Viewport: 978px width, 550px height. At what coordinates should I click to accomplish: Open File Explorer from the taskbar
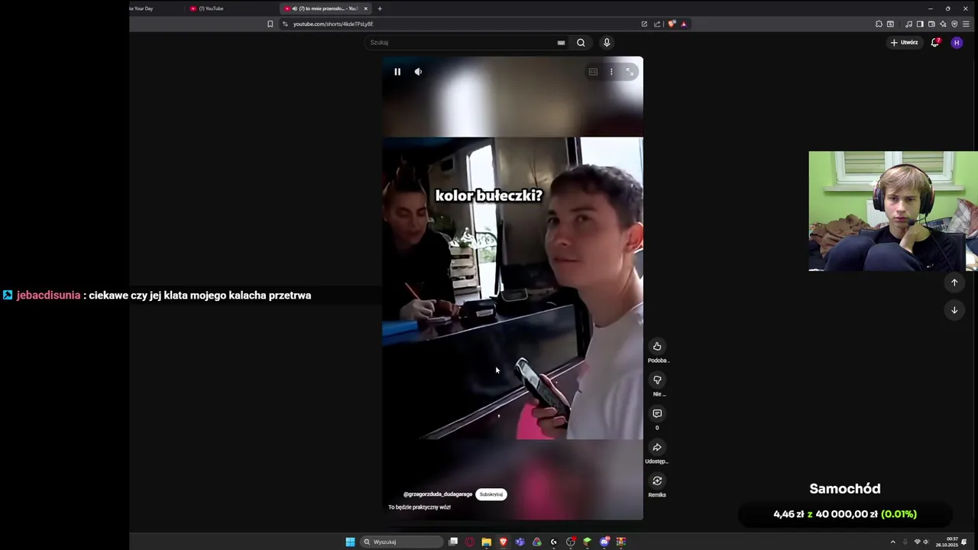point(486,542)
